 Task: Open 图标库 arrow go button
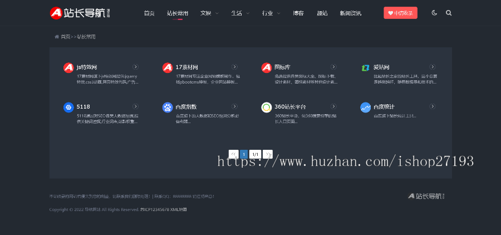point(333,66)
